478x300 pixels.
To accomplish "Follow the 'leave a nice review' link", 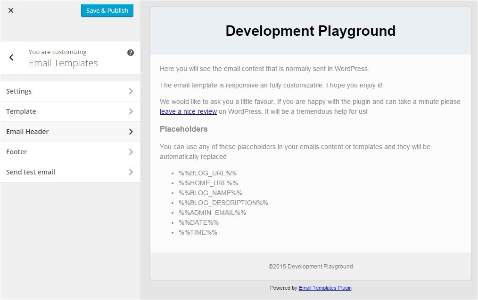I will coord(188,111).
